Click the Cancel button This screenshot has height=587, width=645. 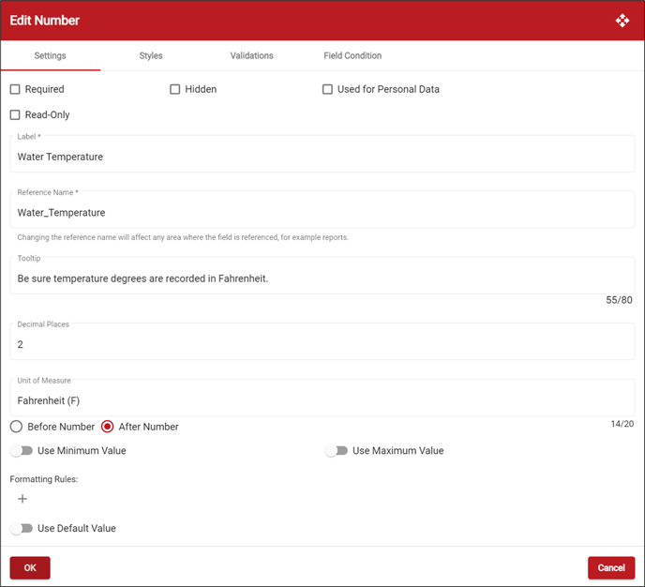coord(610,567)
